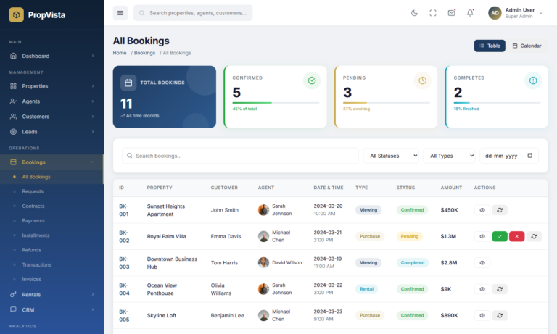This screenshot has width=557, height=334.
Task: Click the Properties grid icon
Action: tap(13, 86)
